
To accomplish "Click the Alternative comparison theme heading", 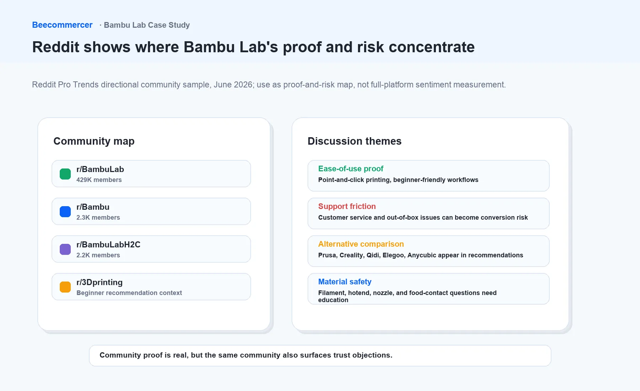I will click(x=361, y=244).
